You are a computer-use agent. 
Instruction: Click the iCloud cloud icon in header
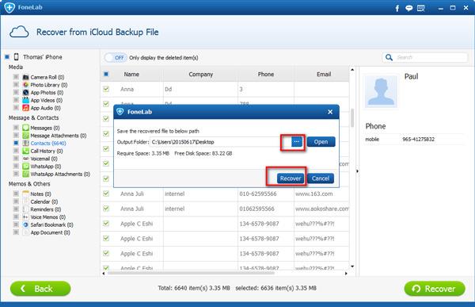coord(19,32)
